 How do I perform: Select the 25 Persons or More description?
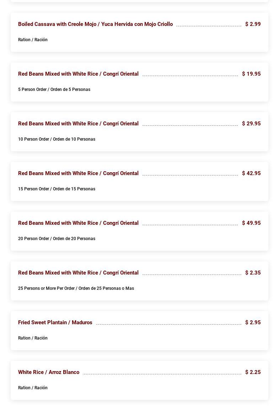[x=76, y=288]
